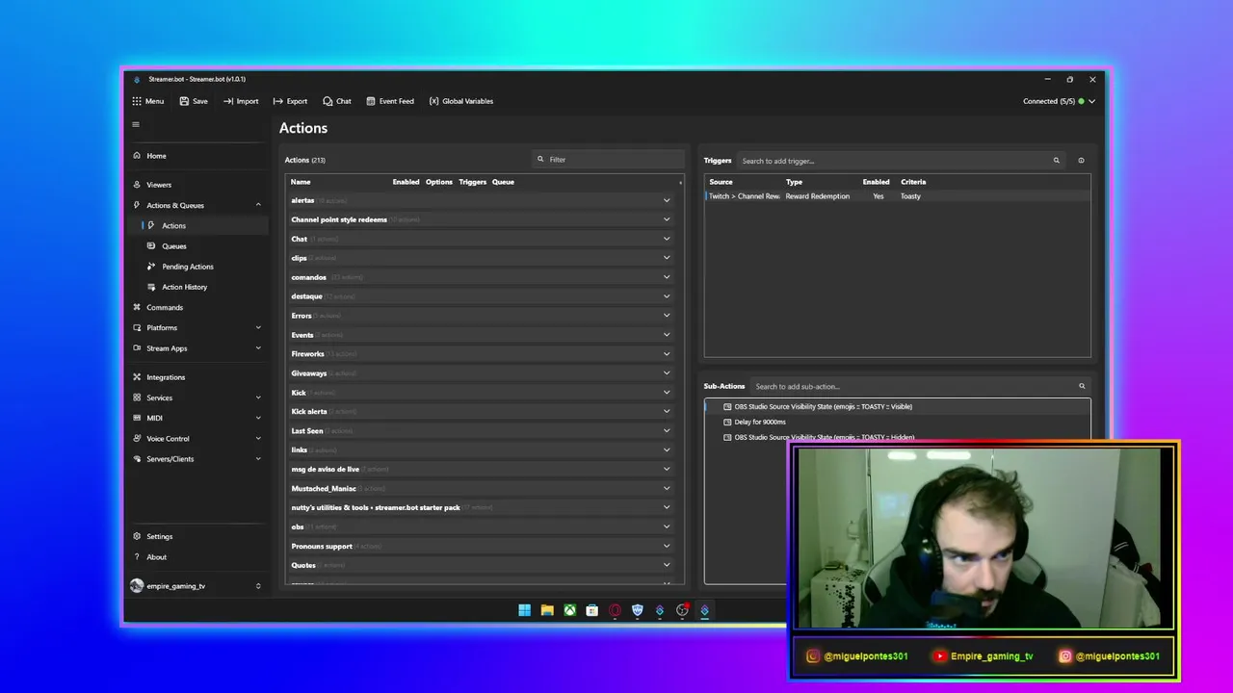Expand the Errors action group
Image resolution: width=1233 pixels, height=693 pixels.
667,316
